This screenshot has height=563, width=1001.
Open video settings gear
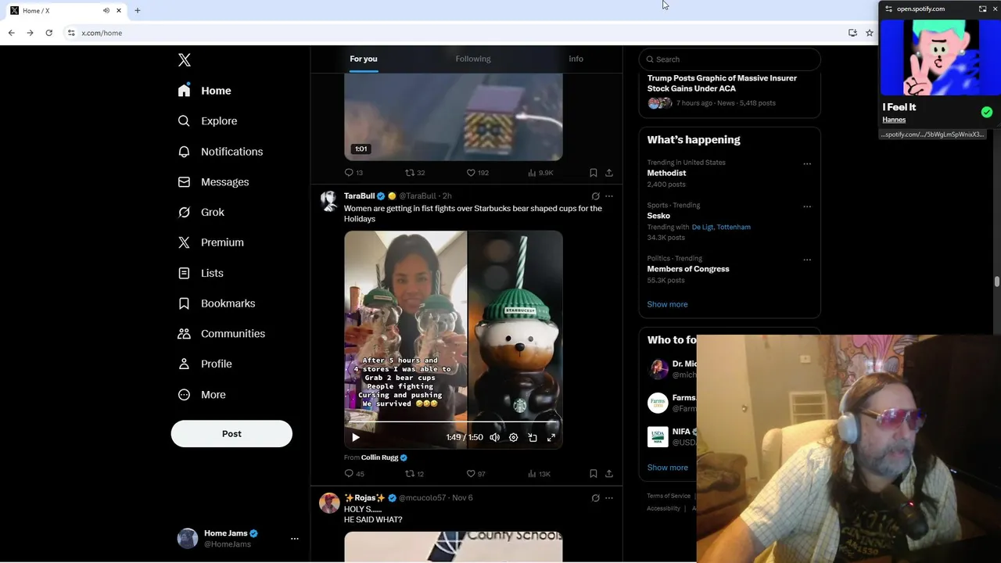[x=514, y=438]
